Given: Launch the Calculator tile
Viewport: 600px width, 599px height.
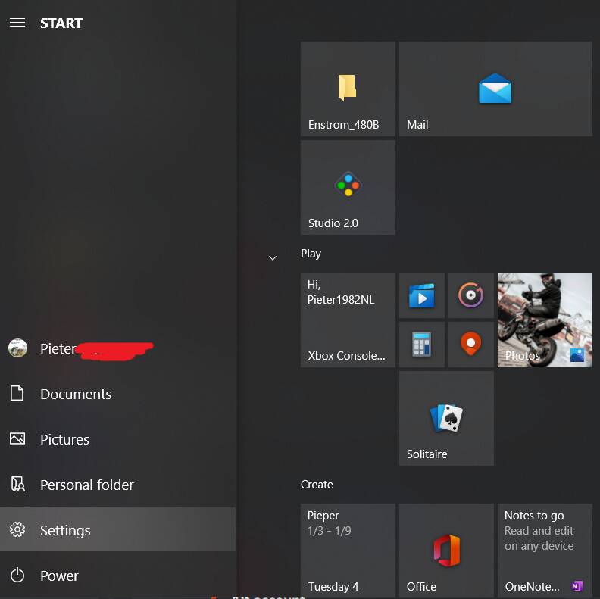Looking at the screenshot, I should (x=422, y=345).
